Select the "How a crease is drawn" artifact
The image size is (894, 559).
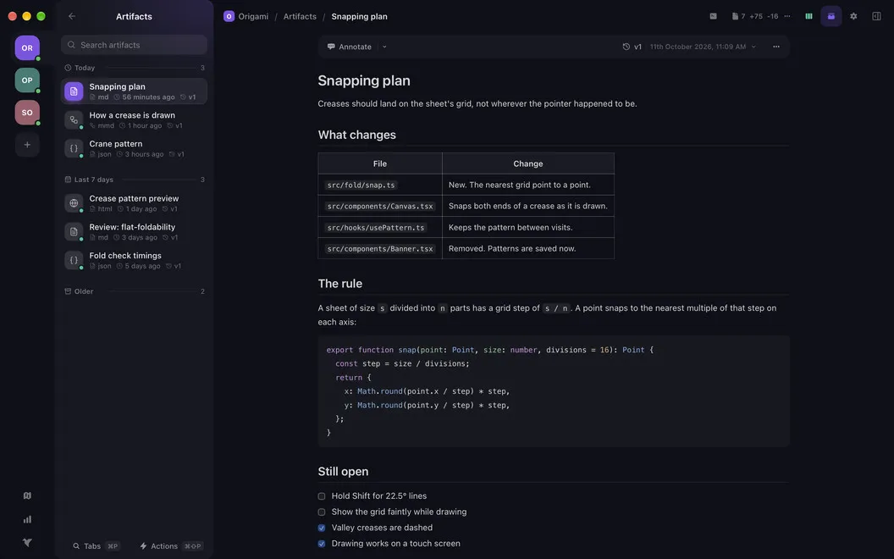pos(134,119)
